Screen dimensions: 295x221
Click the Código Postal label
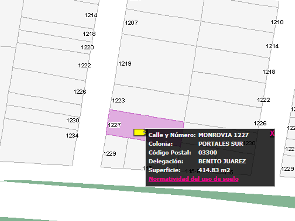pyautogui.click(x=170, y=152)
